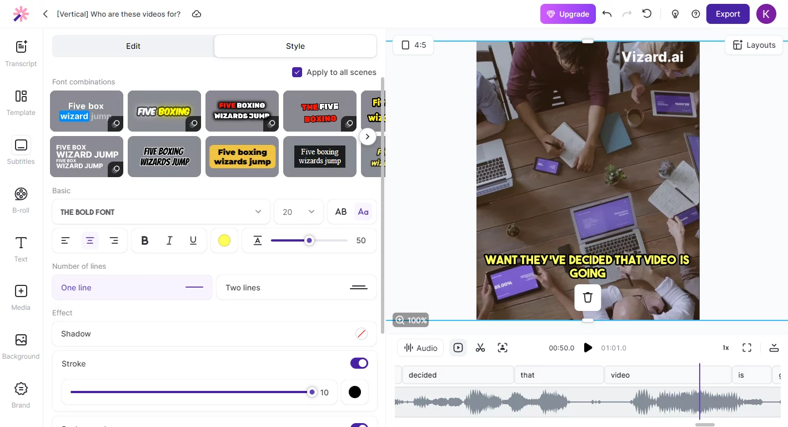
Task: Click the scissors split tool
Action: (x=480, y=348)
